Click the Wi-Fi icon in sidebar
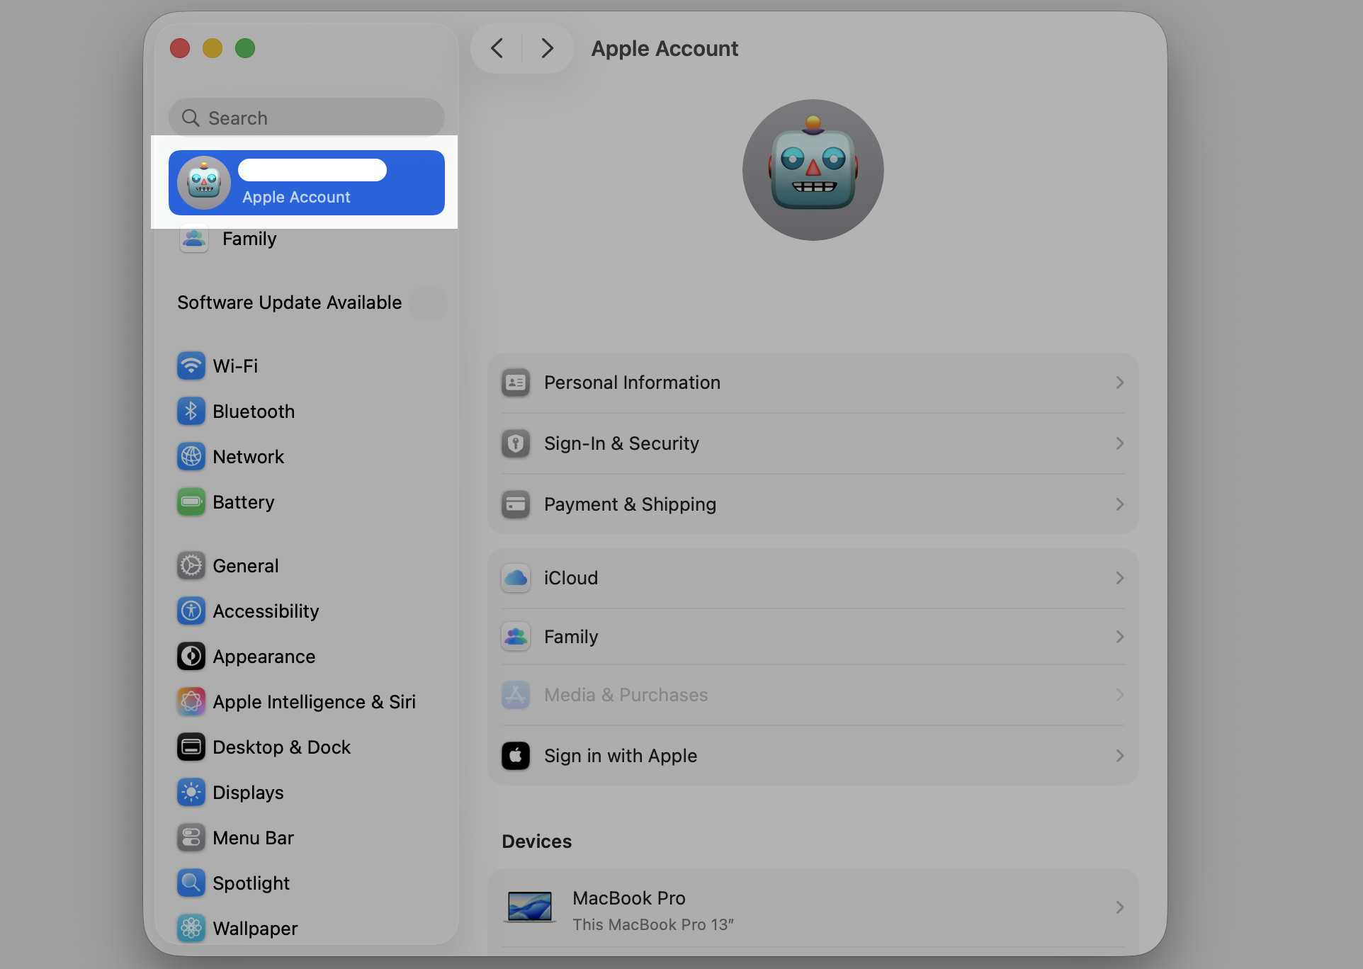Viewport: 1363px width, 969px height. 191,366
